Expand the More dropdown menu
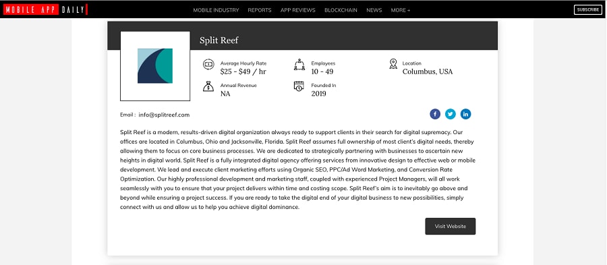The height and width of the screenshot is (265, 607). click(400, 10)
